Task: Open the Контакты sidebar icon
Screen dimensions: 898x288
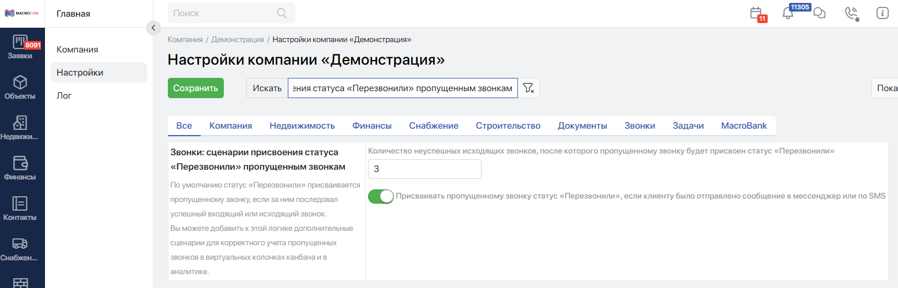Action: pyautogui.click(x=20, y=203)
